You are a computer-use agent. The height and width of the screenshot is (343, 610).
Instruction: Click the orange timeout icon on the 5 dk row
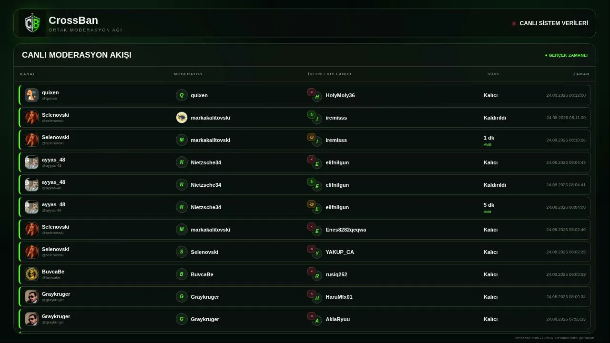(x=311, y=204)
